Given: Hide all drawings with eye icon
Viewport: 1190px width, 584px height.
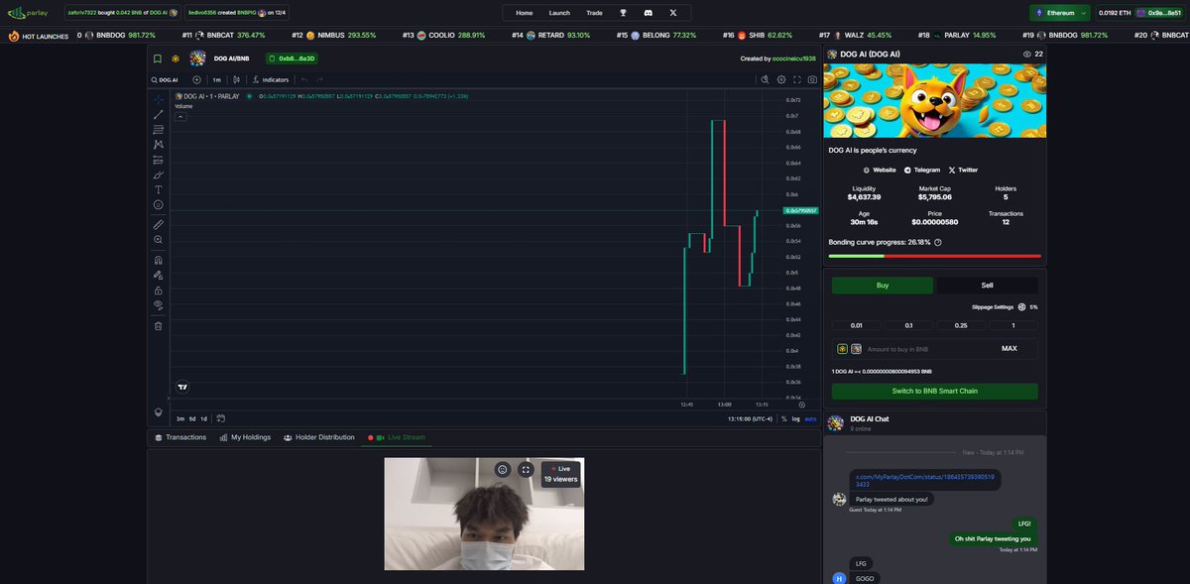Looking at the screenshot, I should tap(159, 305).
